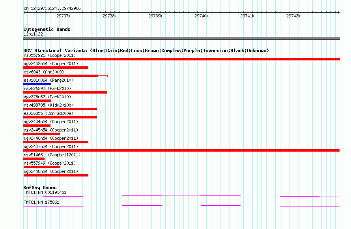The width and height of the screenshot is (351, 229).
Task: Open the TMTC1|NM_175861 gene label
Action: click(x=41, y=202)
